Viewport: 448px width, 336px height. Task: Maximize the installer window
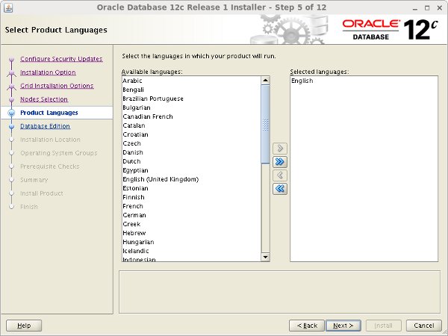pos(427,8)
